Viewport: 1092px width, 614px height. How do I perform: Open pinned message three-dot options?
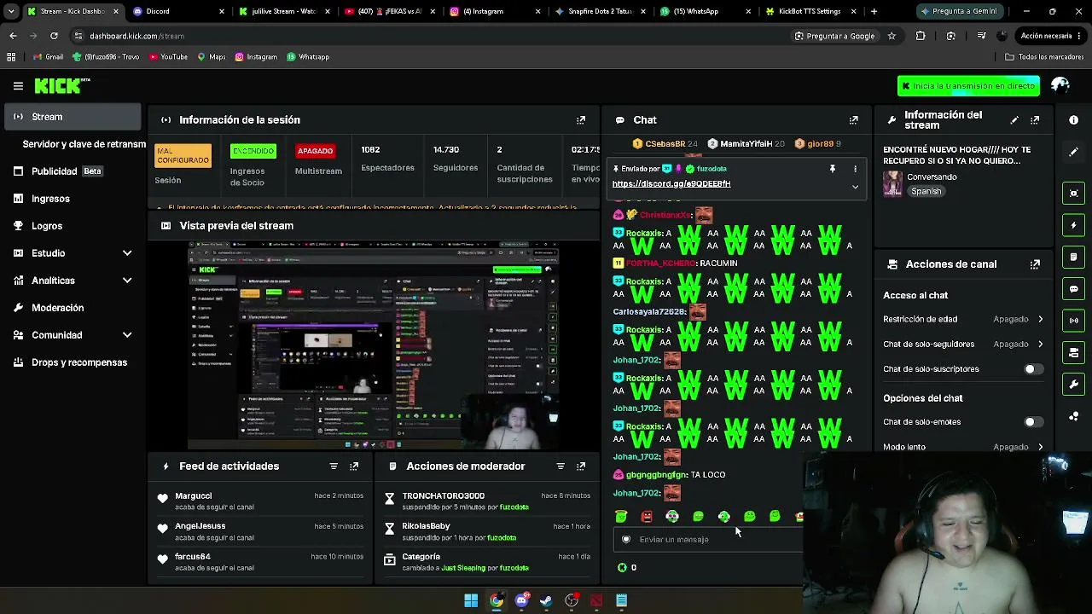tap(855, 169)
